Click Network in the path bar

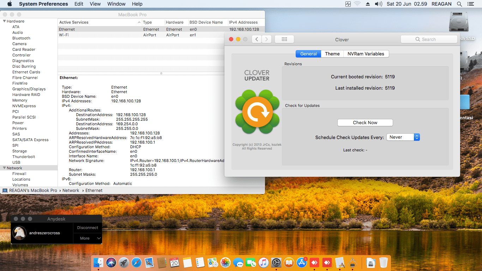click(x=71, y=191)
